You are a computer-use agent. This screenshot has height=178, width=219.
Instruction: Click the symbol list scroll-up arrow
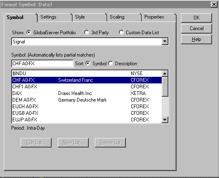[x=165, y=74]
